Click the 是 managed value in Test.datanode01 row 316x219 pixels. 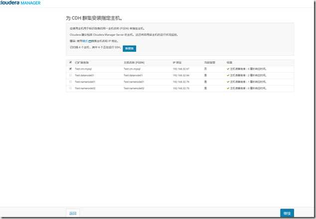(205, 75)
